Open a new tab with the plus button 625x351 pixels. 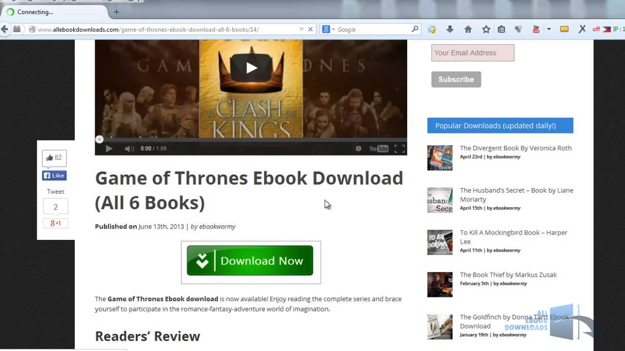pyautogui.click(x=116, y=12)
